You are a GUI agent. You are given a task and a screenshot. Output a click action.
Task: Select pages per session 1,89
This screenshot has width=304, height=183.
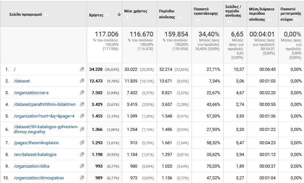pos(240,166)
